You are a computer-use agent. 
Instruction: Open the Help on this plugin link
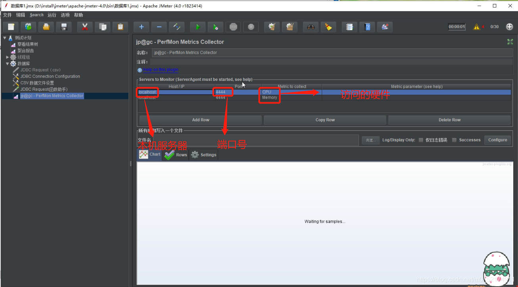pyautogui.click(x=161, y=70)
